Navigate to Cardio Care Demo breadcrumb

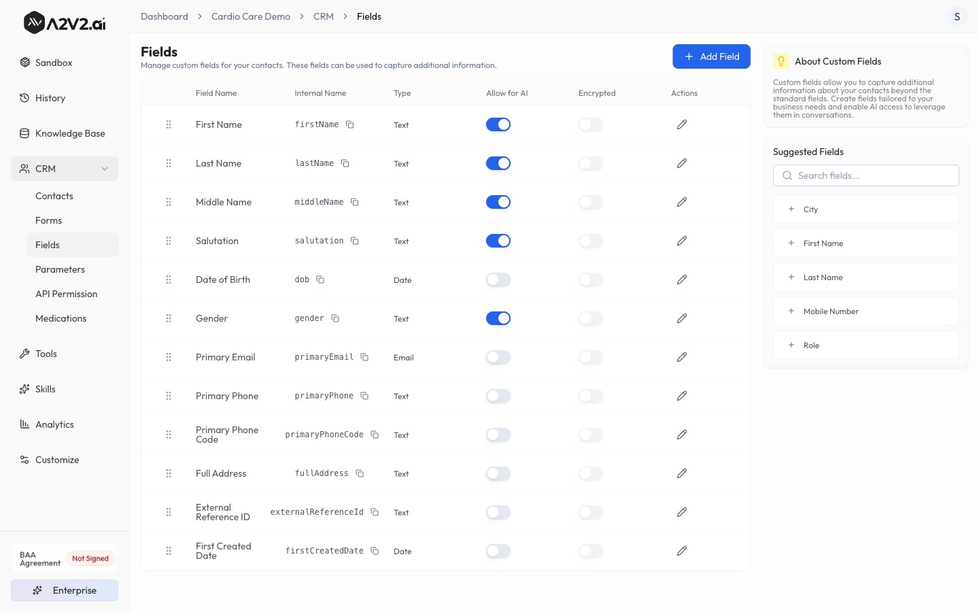[x=251, y=16]
